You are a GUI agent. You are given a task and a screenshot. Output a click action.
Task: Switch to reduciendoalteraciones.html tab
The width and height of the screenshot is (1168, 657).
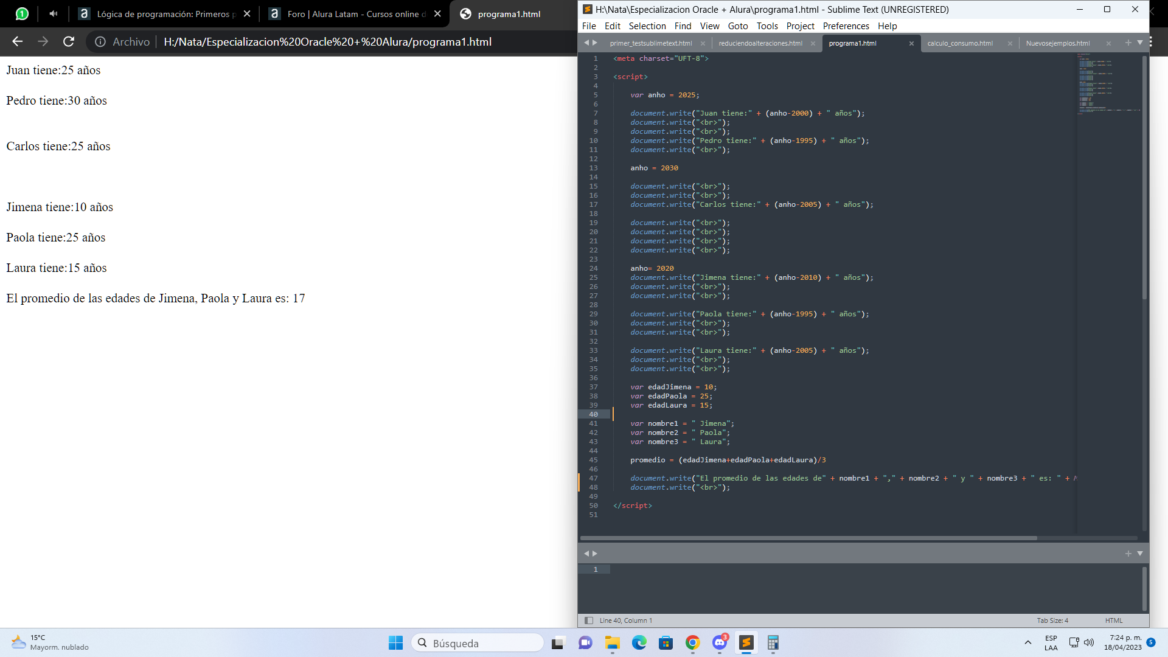pos(760,43)
